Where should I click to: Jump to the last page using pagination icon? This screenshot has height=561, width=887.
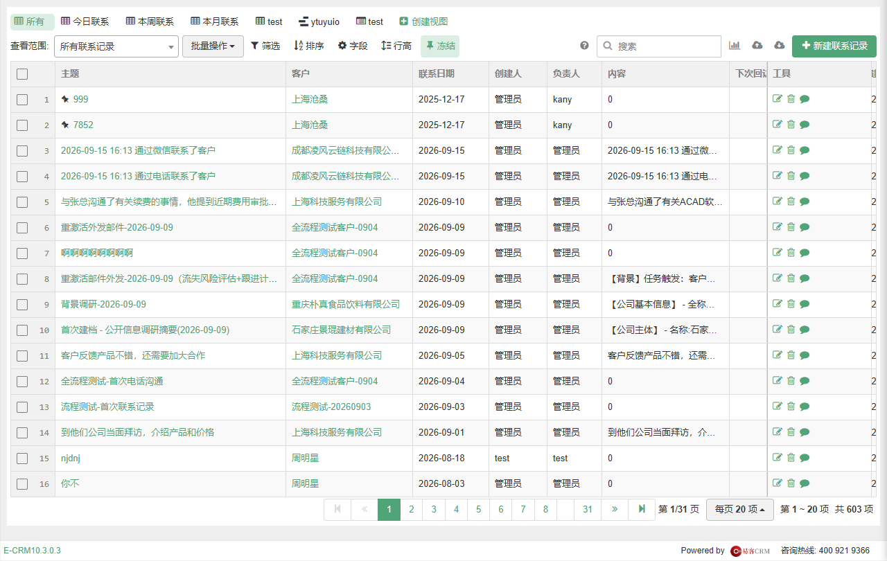click(642, 510)
